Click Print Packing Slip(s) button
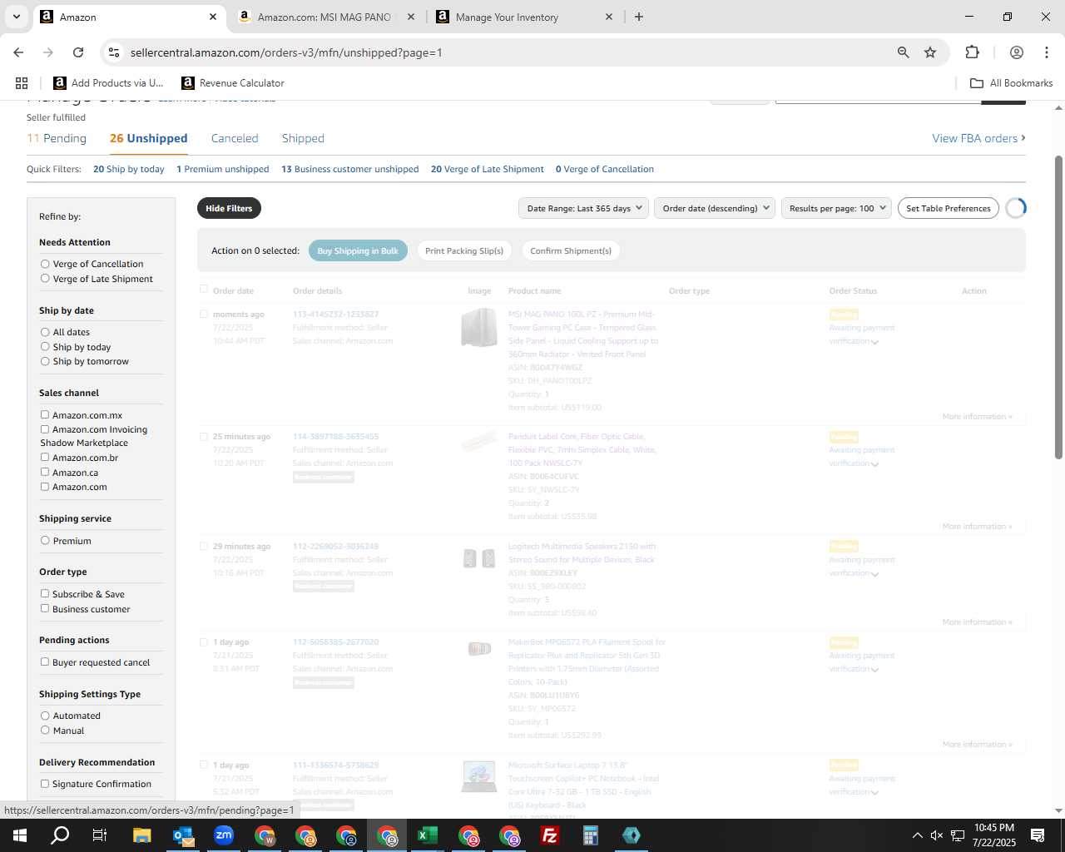The image size is (1065, 852). [464, 250]
